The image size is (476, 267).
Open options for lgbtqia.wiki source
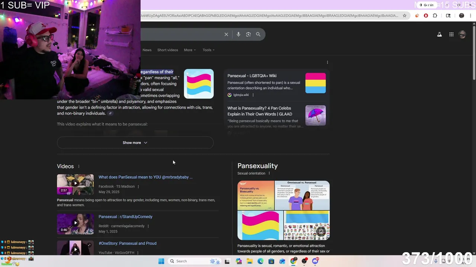(253, 95)
